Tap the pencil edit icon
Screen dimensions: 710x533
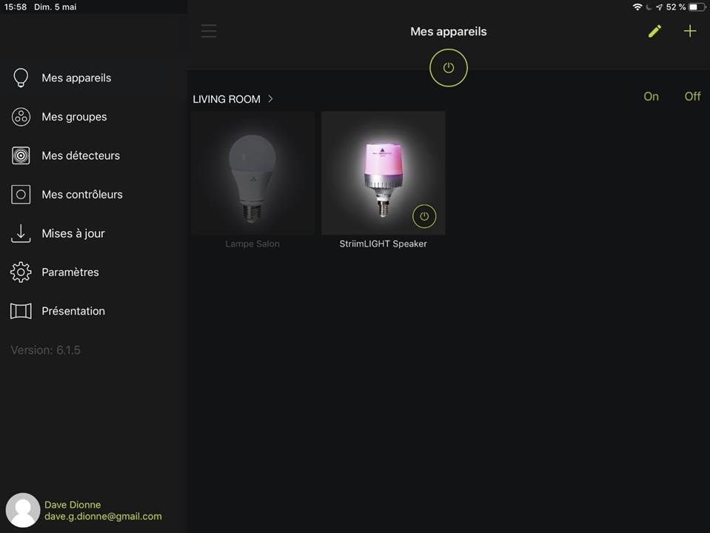pos(654,31)
